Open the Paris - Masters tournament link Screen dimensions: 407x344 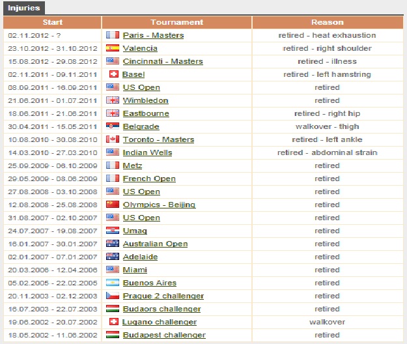[153, 35]
